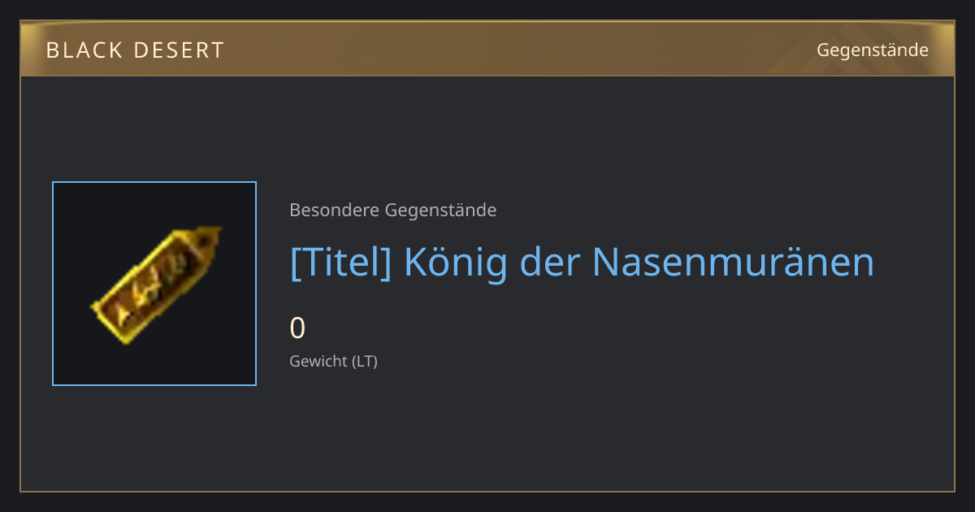The width and height of the screenshot is (975, 512).
Task: Select the weight value 0
Action: 297,328
